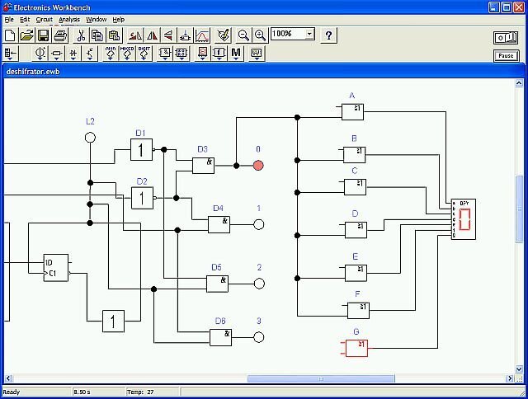Open the Diodes parts bin
The height and width of the screenshot is (399, 528).
[x=73, y=54]
